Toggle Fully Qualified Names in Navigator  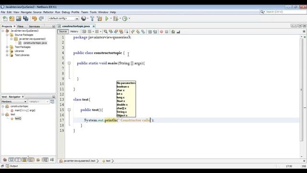(x=38, y=160)
